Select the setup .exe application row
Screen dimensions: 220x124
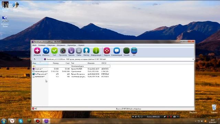coord(71,71)
